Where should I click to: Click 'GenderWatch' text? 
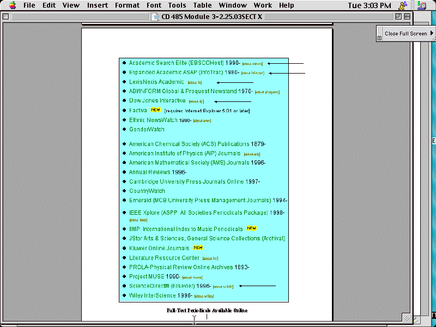pyautogui.click(x=147, y=129)
